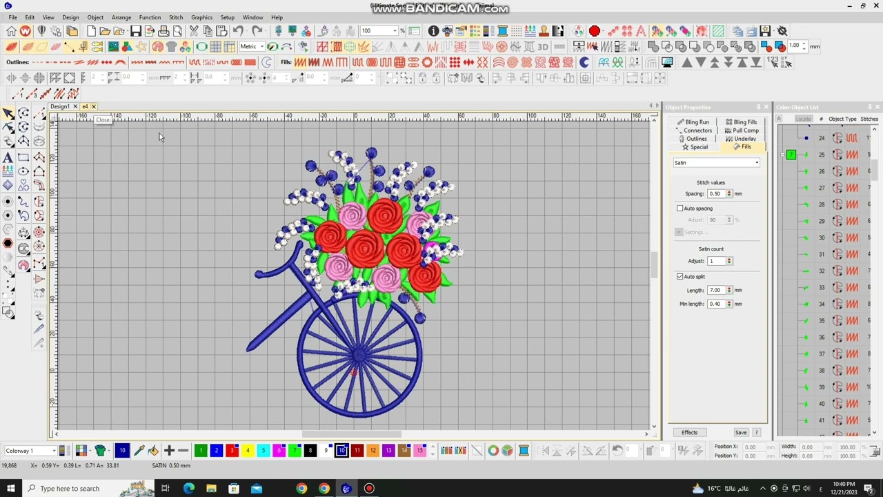The height and width of the screenshot is (497, 883).
Task: Click the Save floppy disk icon
Action: click(136, 30)
